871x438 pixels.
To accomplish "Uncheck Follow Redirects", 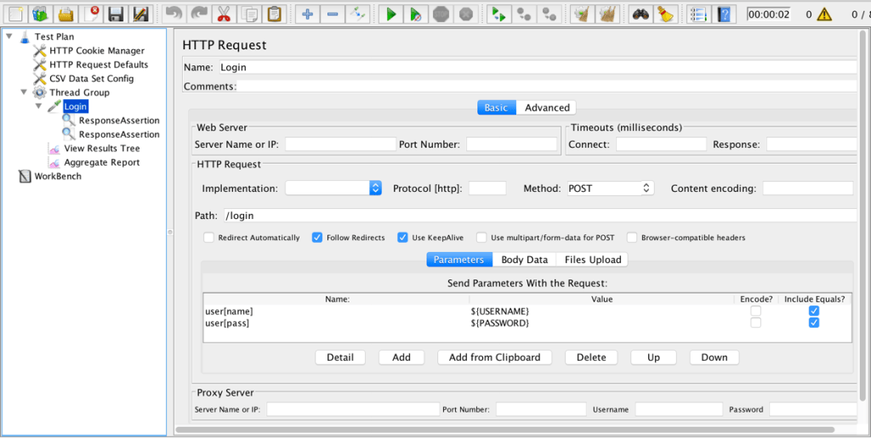I will [x=317, y=238].
